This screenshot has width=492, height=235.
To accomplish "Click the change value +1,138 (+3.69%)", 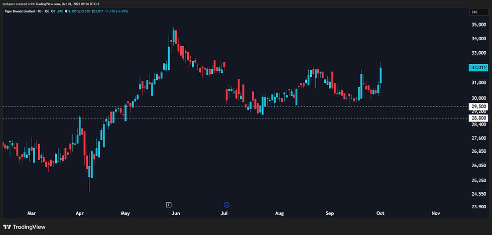I will pyautogui.click(x=116, y=11).
